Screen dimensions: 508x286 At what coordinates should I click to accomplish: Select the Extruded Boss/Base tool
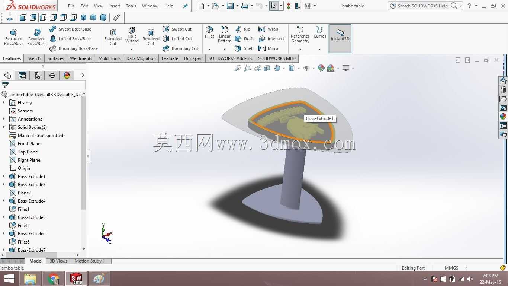tap(14, 37)
